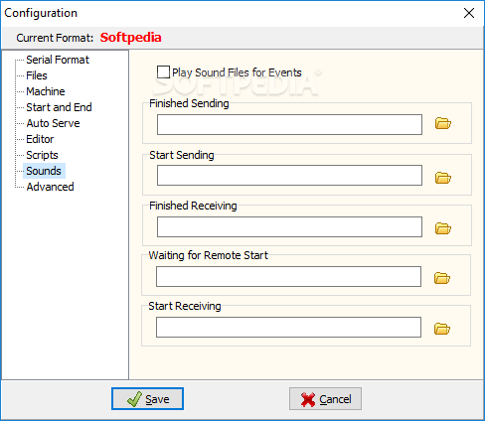Click the Finished Sending path field
The image size is (485, 421).
[x=289, y=124]
